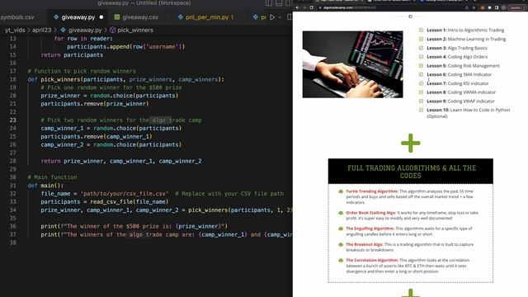Click 'Lesson 7: Coding RSI Indicator'
The image size is (528, 297).
[458, 83]
